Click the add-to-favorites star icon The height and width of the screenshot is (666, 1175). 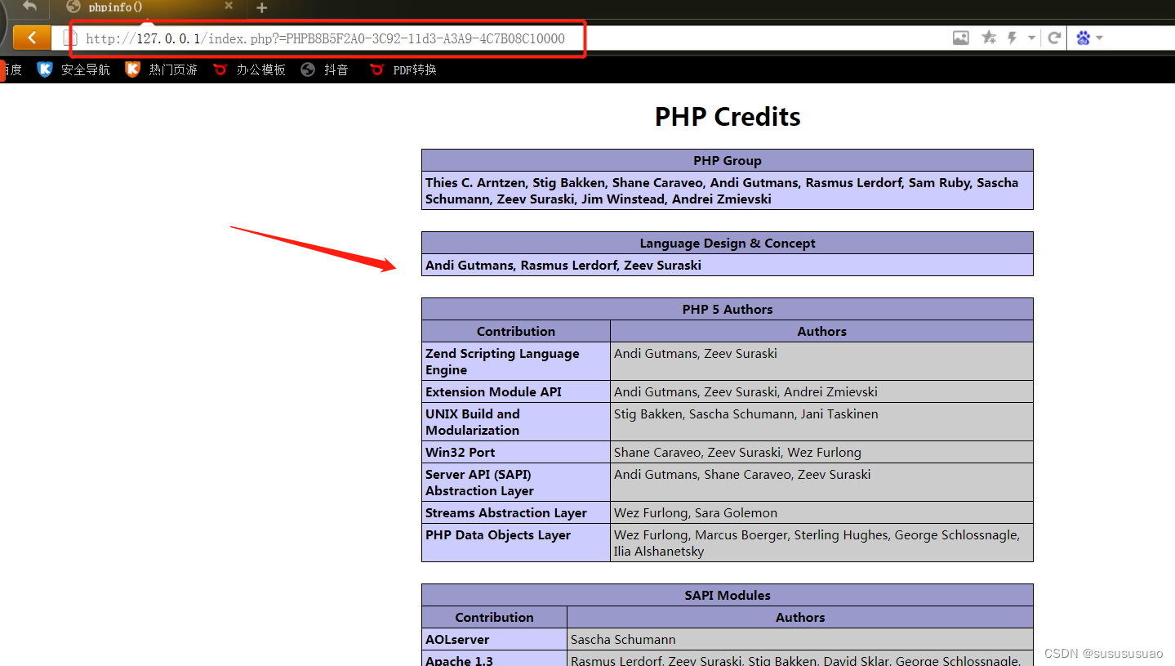point(988,38)
